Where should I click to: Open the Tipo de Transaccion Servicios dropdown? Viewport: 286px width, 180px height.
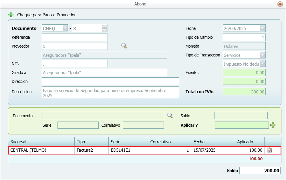point(262,55)
